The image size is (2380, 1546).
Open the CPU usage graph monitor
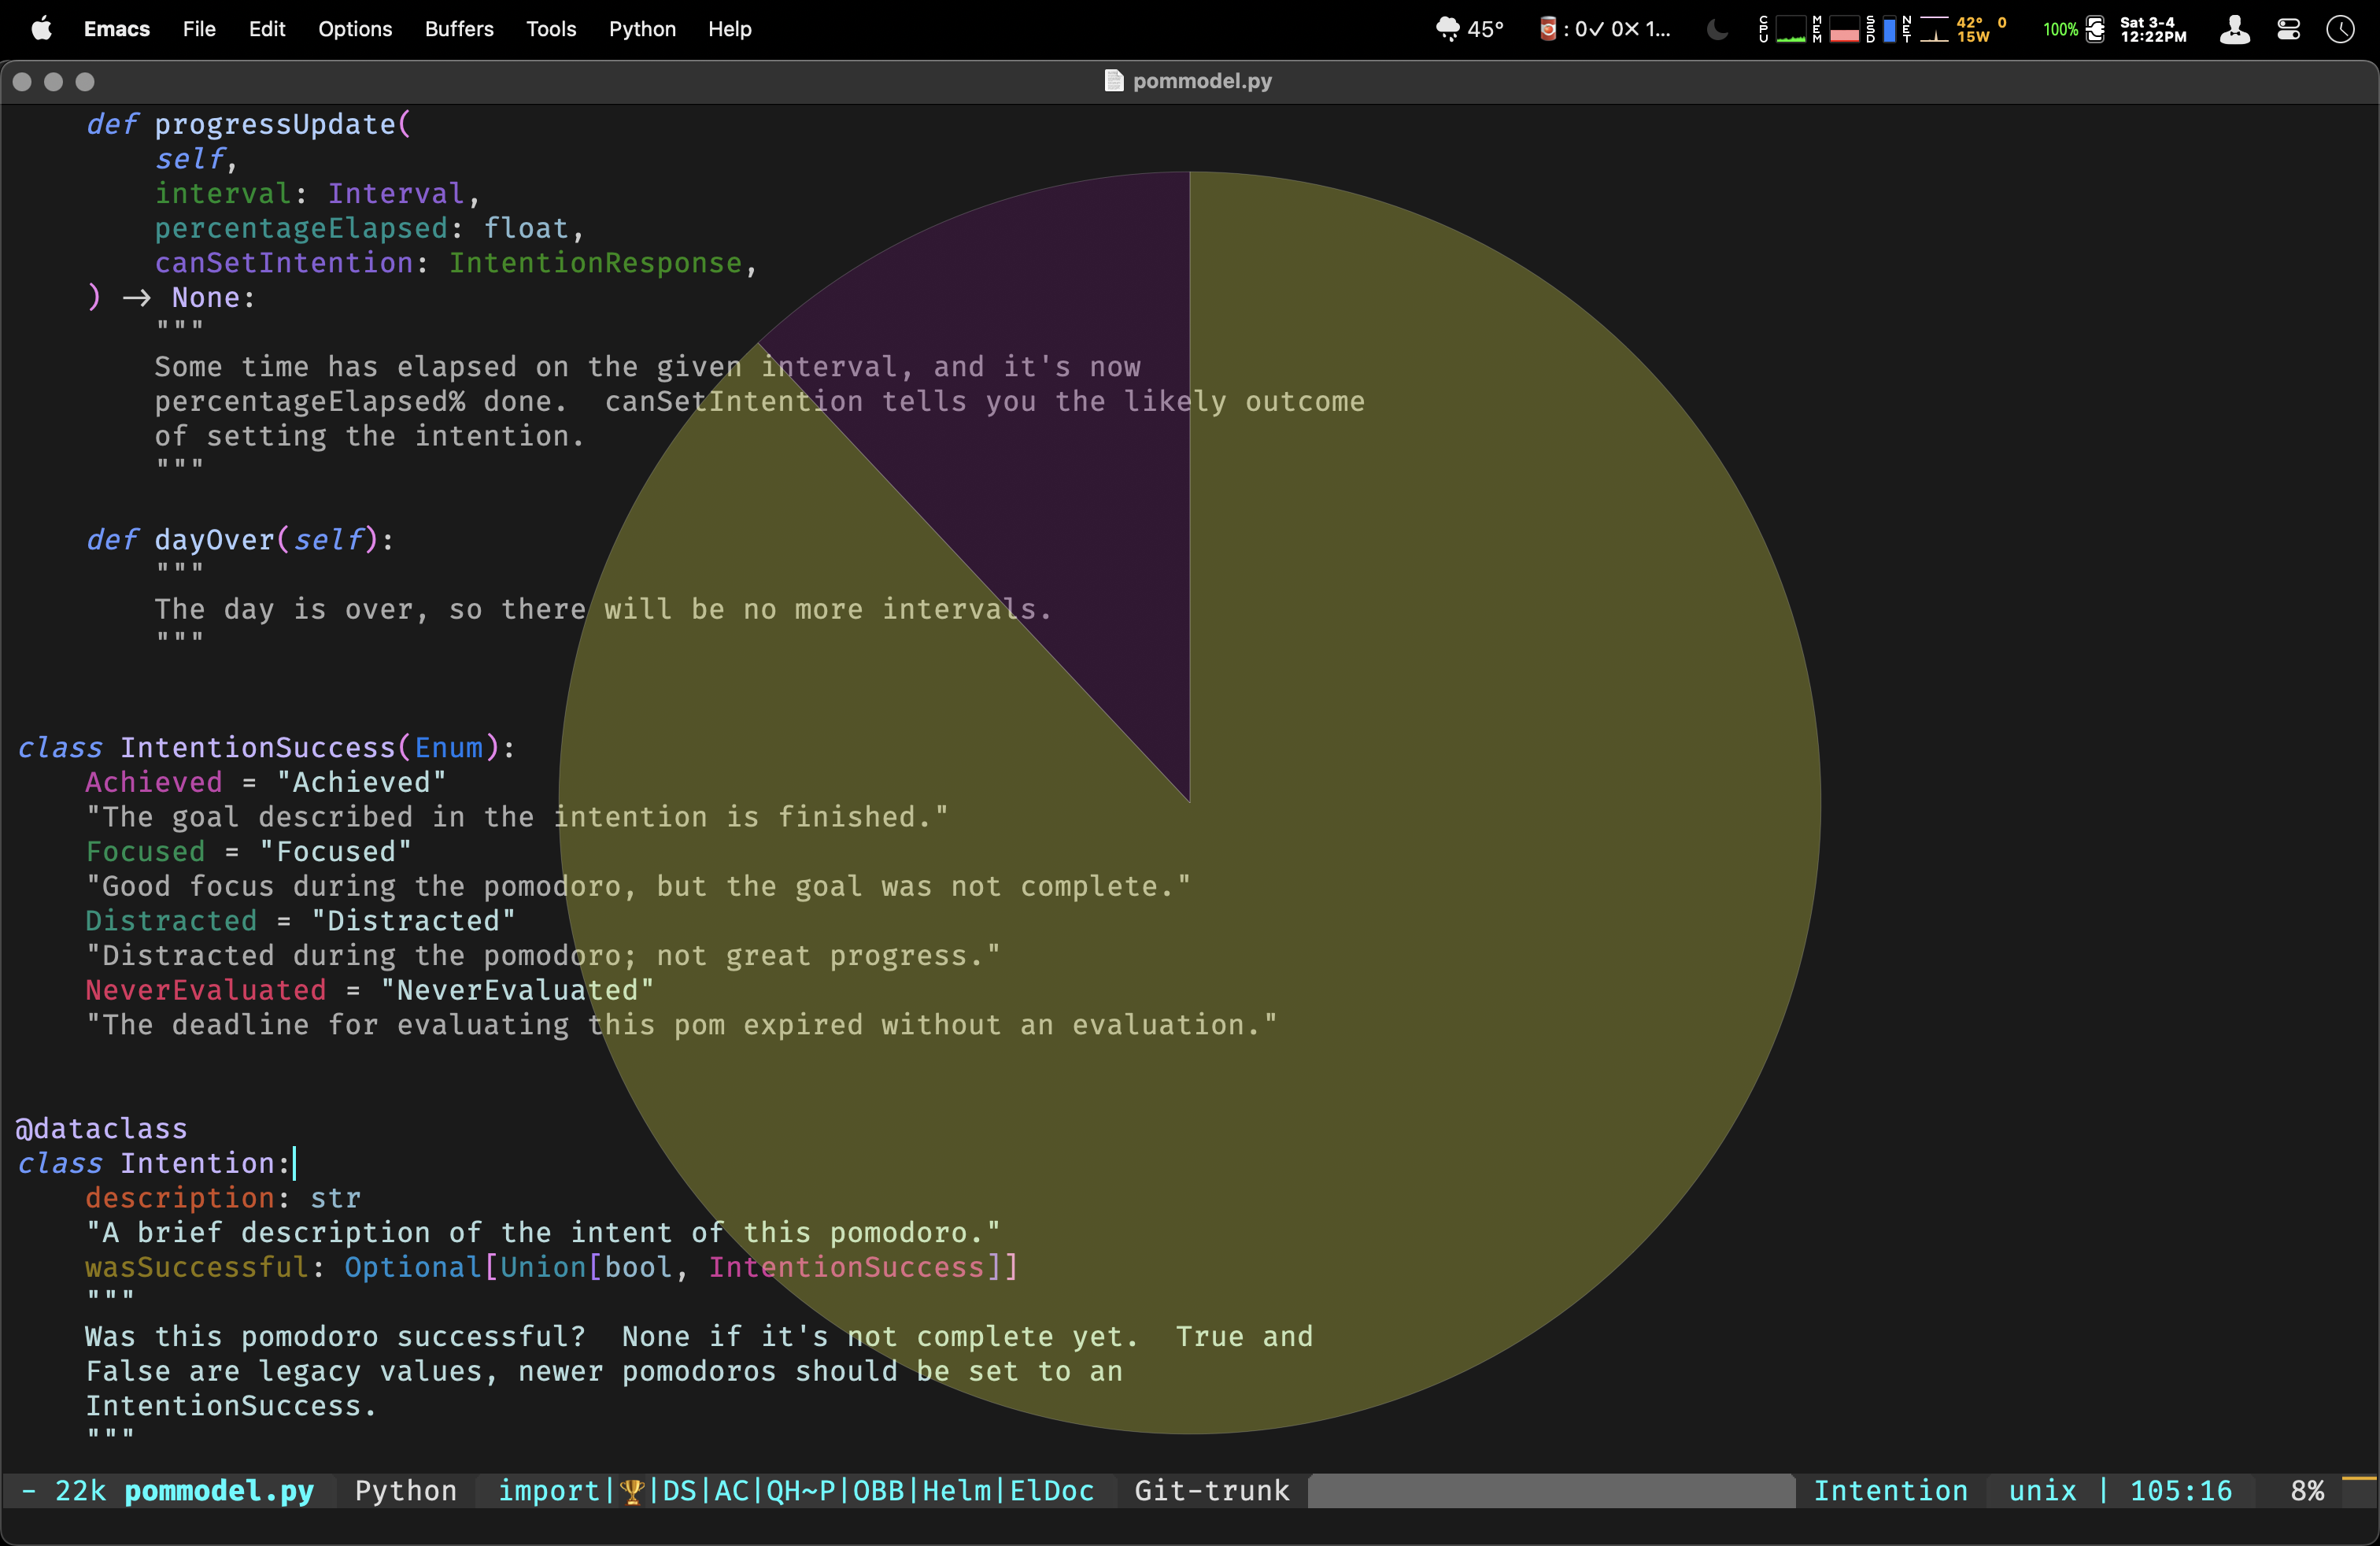[1790, 29]
